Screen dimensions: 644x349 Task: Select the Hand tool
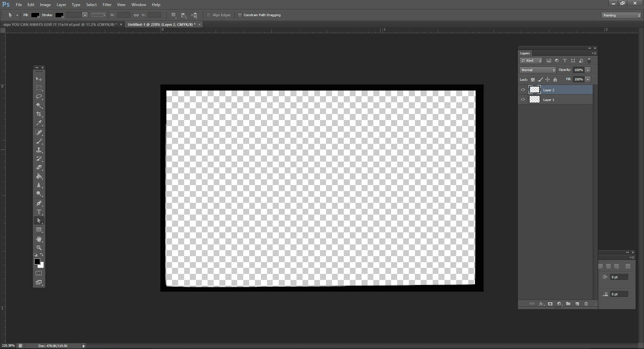tap(39, 239)
